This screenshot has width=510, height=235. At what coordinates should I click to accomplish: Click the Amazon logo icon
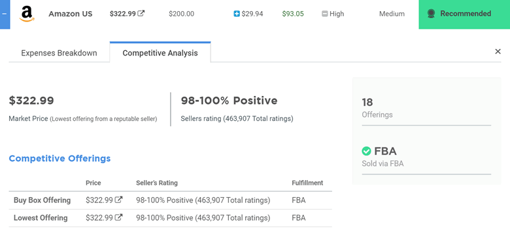coord(27,14)
